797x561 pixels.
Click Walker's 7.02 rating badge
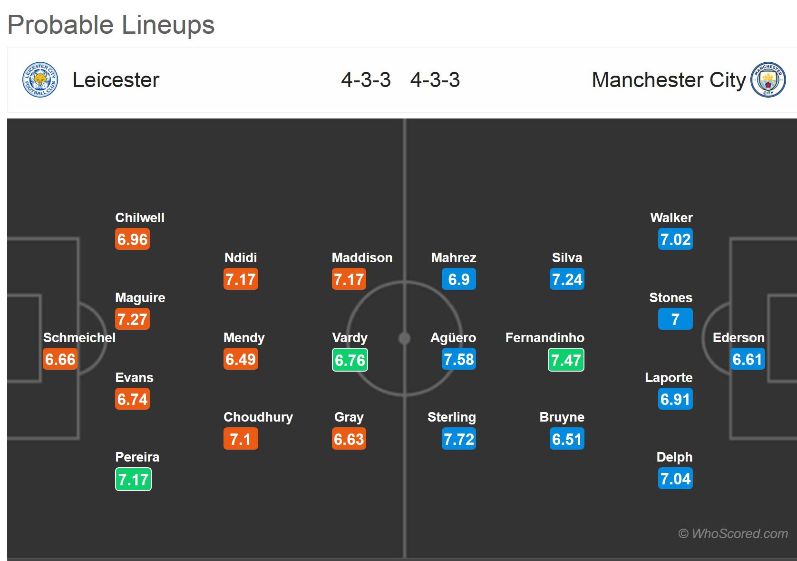(x=675, y=239)
